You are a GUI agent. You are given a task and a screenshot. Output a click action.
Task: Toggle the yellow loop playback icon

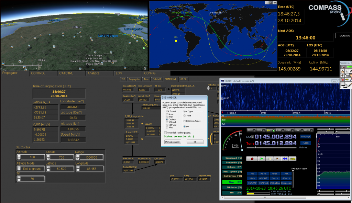(x=293, y=159)
